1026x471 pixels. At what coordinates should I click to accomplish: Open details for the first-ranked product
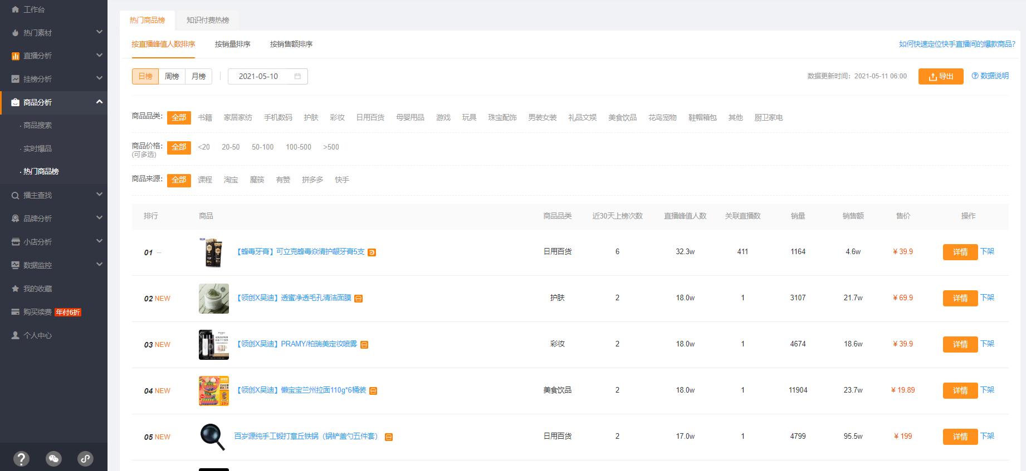pyautogui.click(x=960, y=252)
